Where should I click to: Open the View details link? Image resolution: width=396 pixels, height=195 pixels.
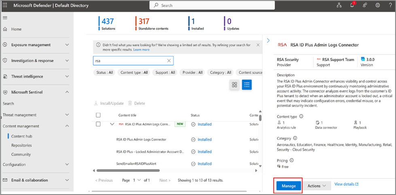pyautogui.click(x=346, y=184)
